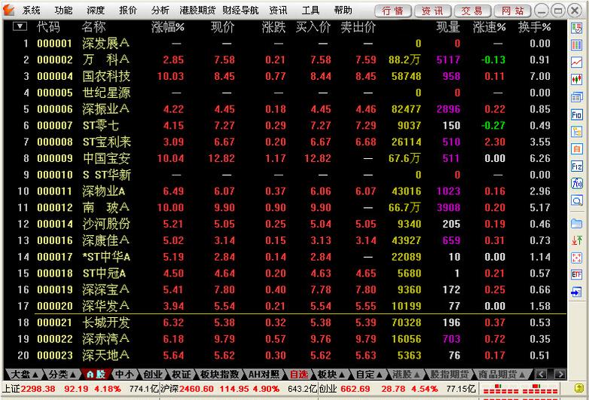Click the magnifier search sidebar icon
This screenshot has height=400, width=589.
tap(577, 200)
